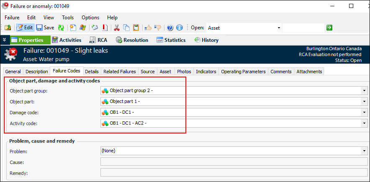
Task: Open the Options menu
Action: (90, 18)
